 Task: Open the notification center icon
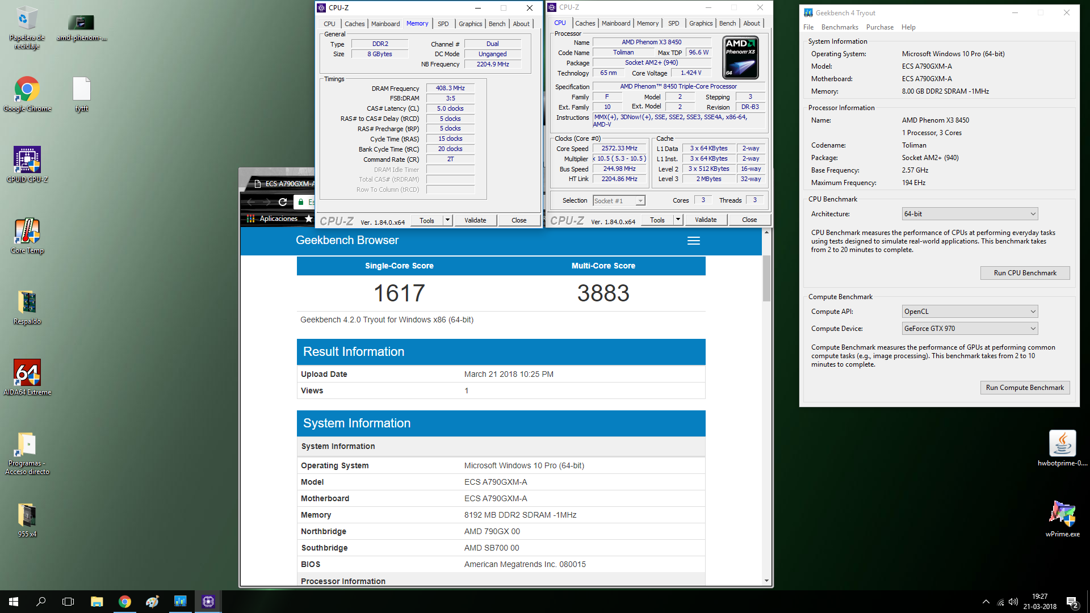(1072, 602)
